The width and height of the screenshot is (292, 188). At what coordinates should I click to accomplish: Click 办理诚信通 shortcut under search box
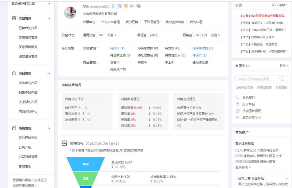[264, 87]
